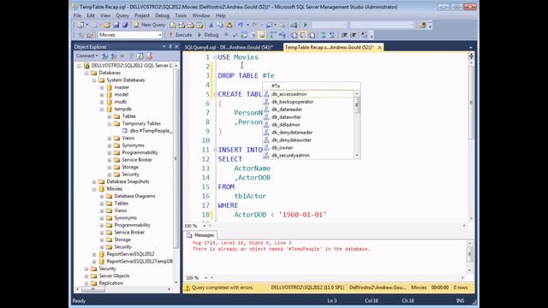This screenshot has height=308, width=548.
Task: Select dbo.#TempPeople table in tree
Action: [151, 131]
